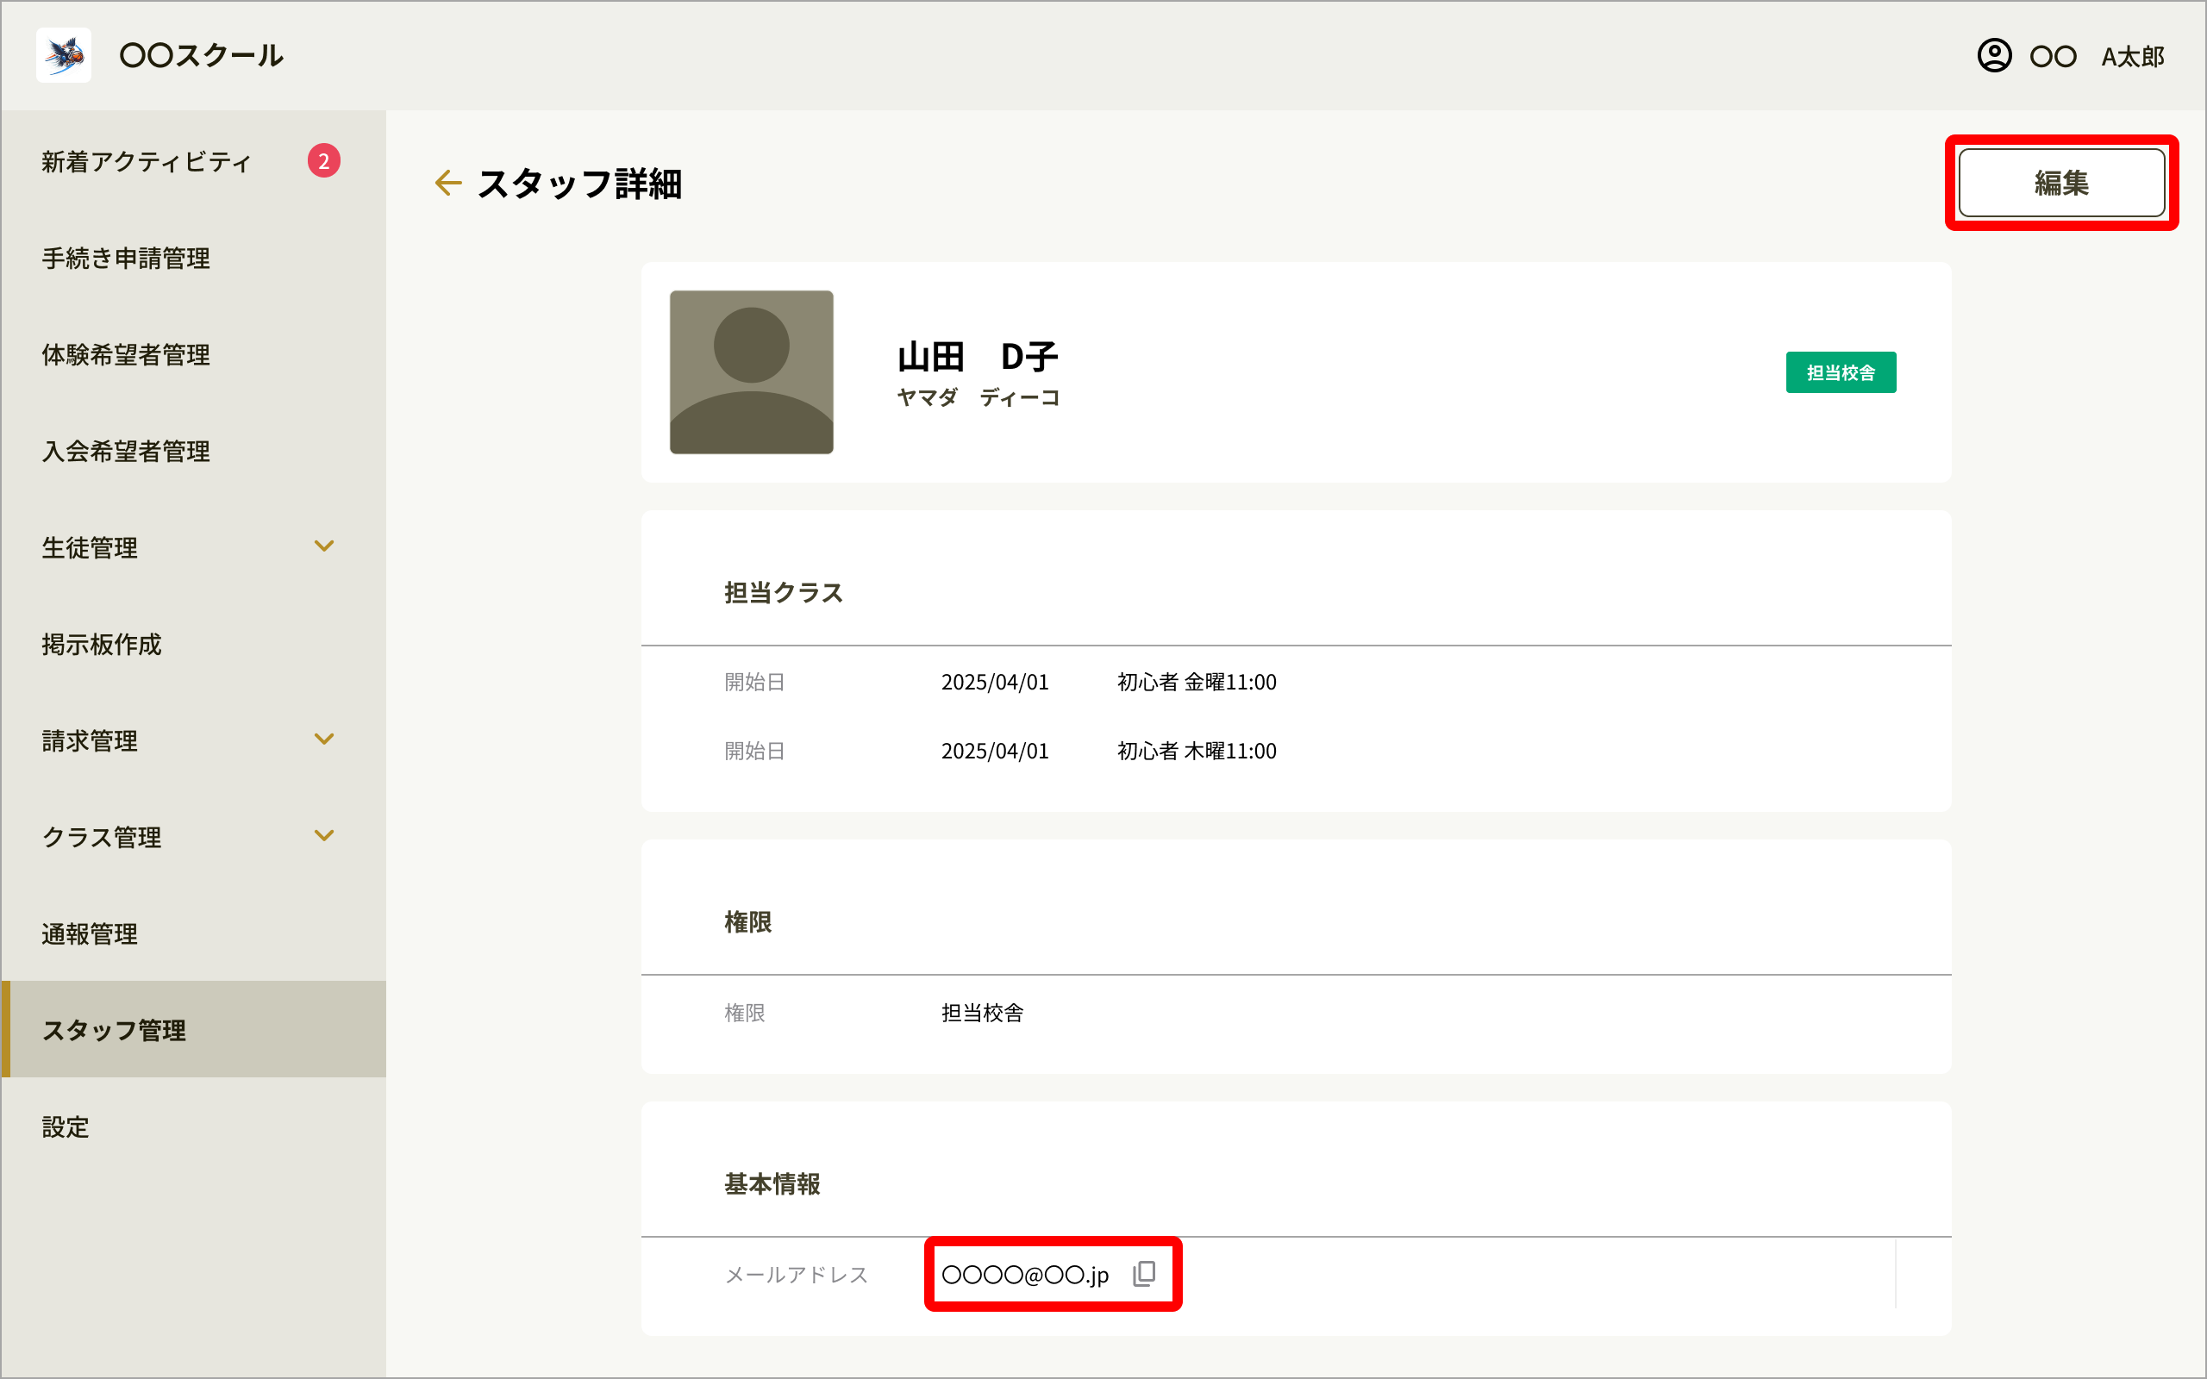Click the email address 〇〇〇〇@〇〇.jp
Viewport: 2207px width, 1379px height.
(1025, 1275)
